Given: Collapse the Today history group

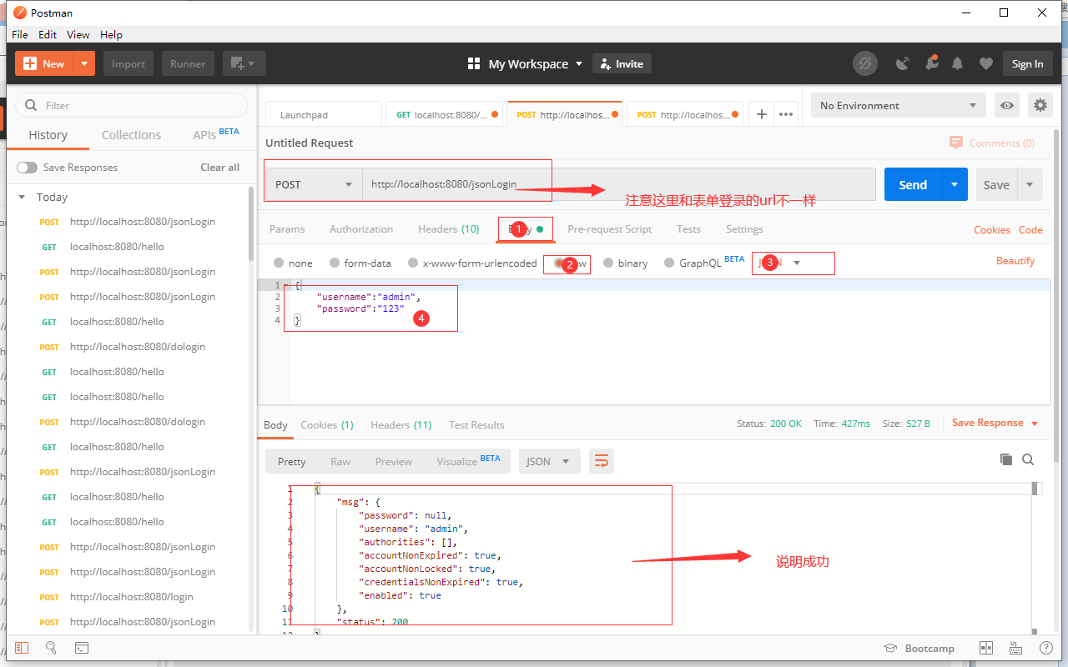Looking at the screenshot, I should 21,197.
